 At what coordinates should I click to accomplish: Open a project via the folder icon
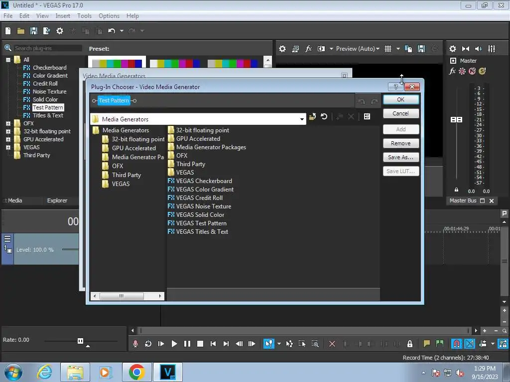coord(21,31)
